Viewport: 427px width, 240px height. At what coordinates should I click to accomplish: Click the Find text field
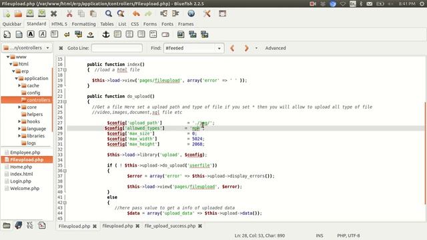pos(190,48)
